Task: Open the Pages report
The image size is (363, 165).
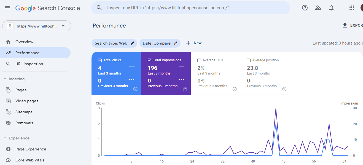Action: pos(35,90)
